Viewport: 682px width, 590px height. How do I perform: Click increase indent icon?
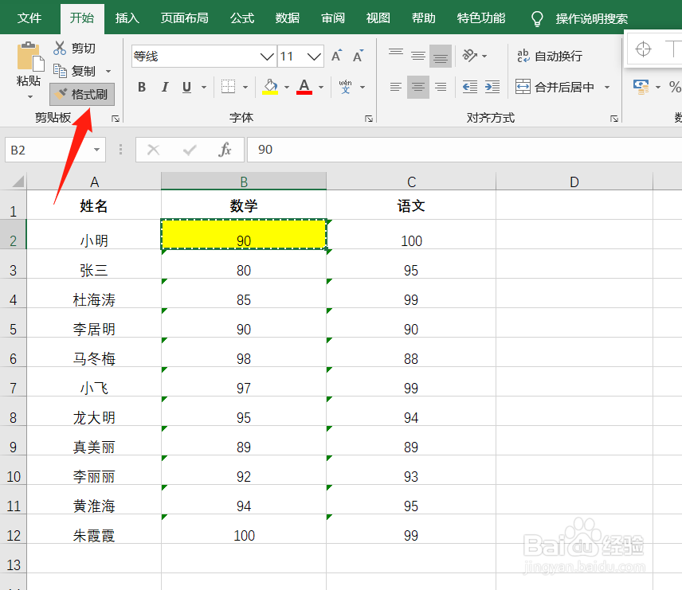(492, 87)
